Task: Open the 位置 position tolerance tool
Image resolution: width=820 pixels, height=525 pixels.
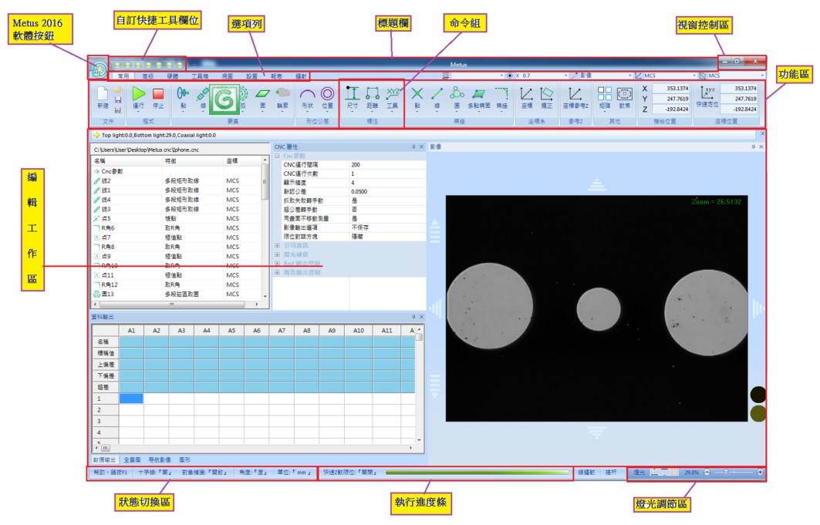Action: [327, 98]
